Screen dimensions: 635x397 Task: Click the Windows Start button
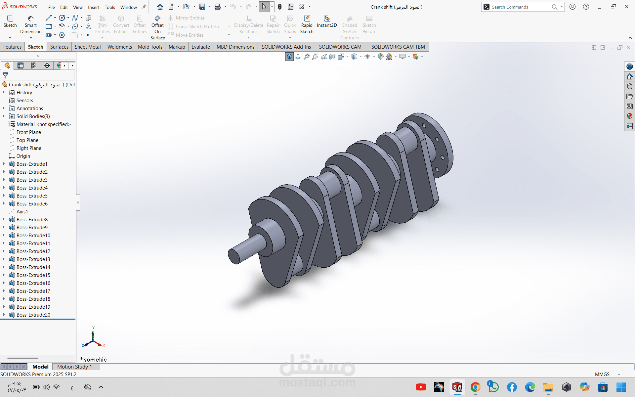coord(621,387)
